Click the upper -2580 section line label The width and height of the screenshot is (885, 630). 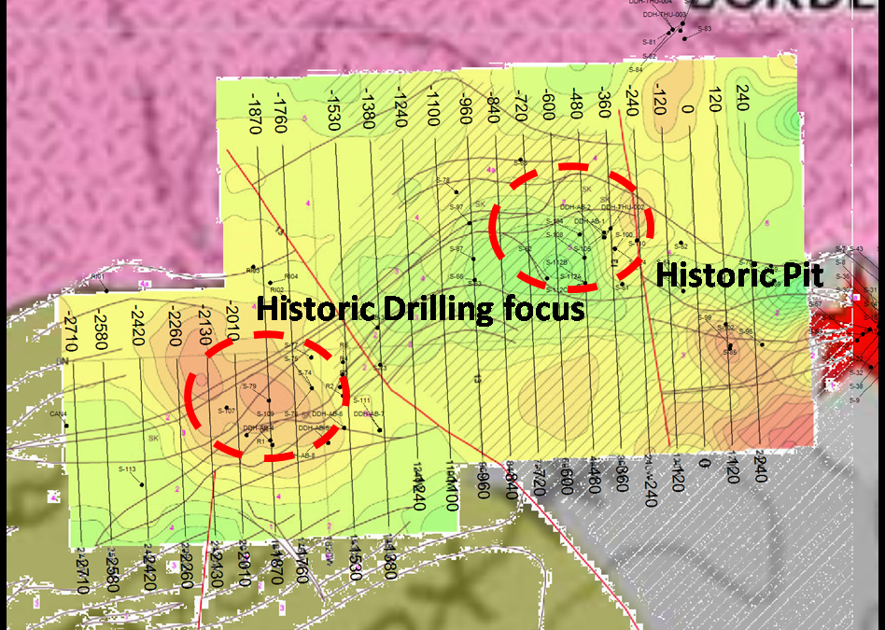click(101, 329)
